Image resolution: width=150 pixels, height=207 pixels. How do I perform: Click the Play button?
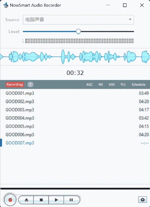pyautogui.click(x=56, y=200)
